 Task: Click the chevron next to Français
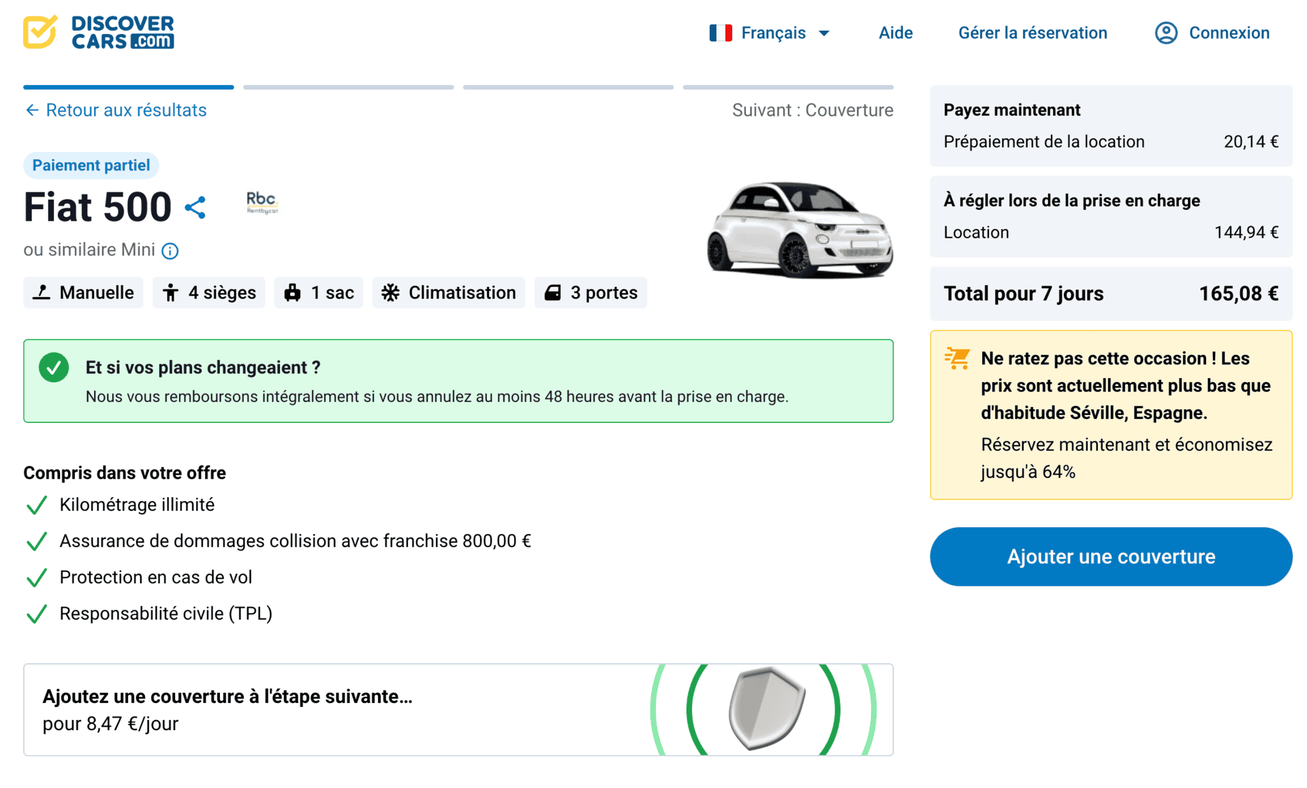click(823, 33)
